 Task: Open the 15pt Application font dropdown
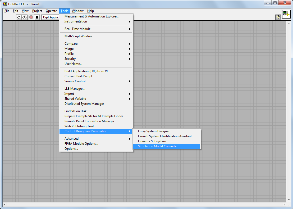50,17
